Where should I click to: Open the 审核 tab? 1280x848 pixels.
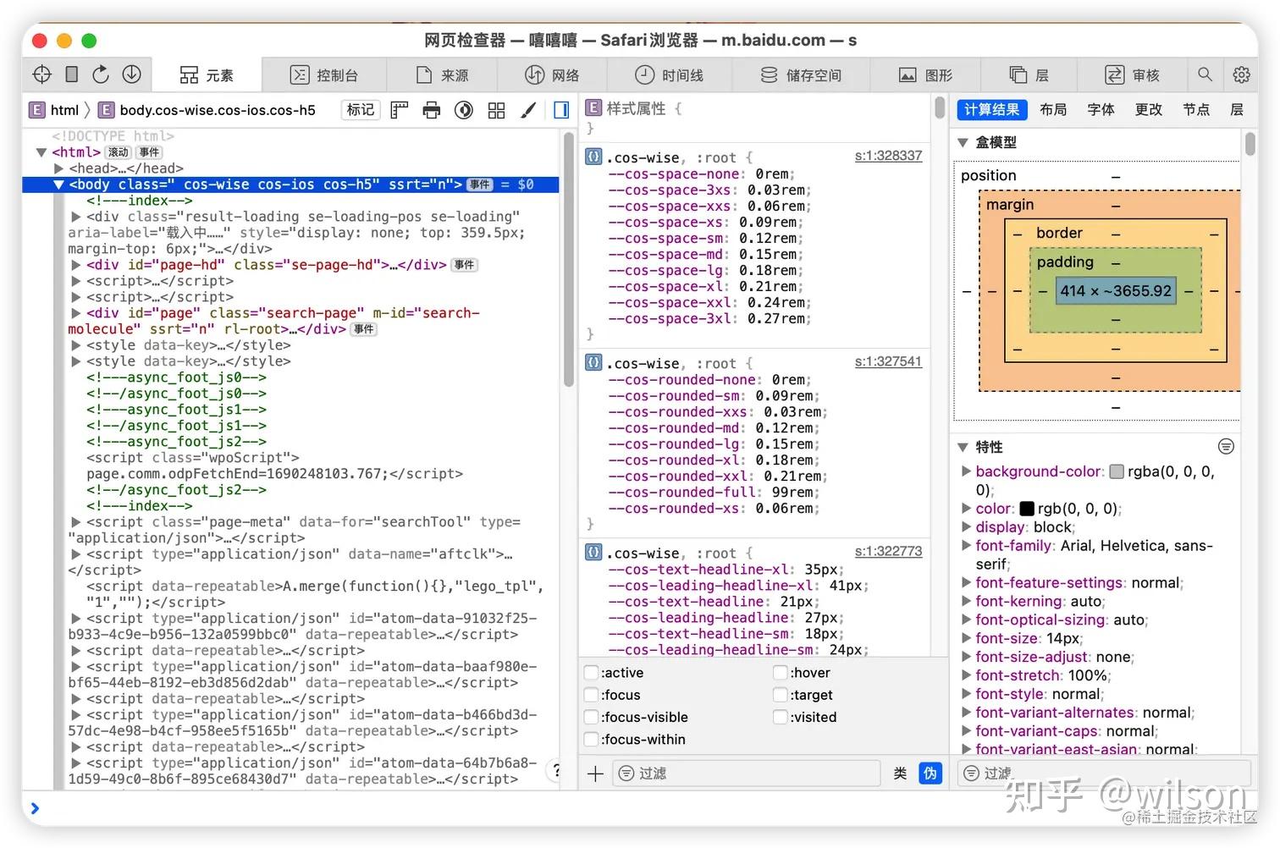tap(1132, 75)
